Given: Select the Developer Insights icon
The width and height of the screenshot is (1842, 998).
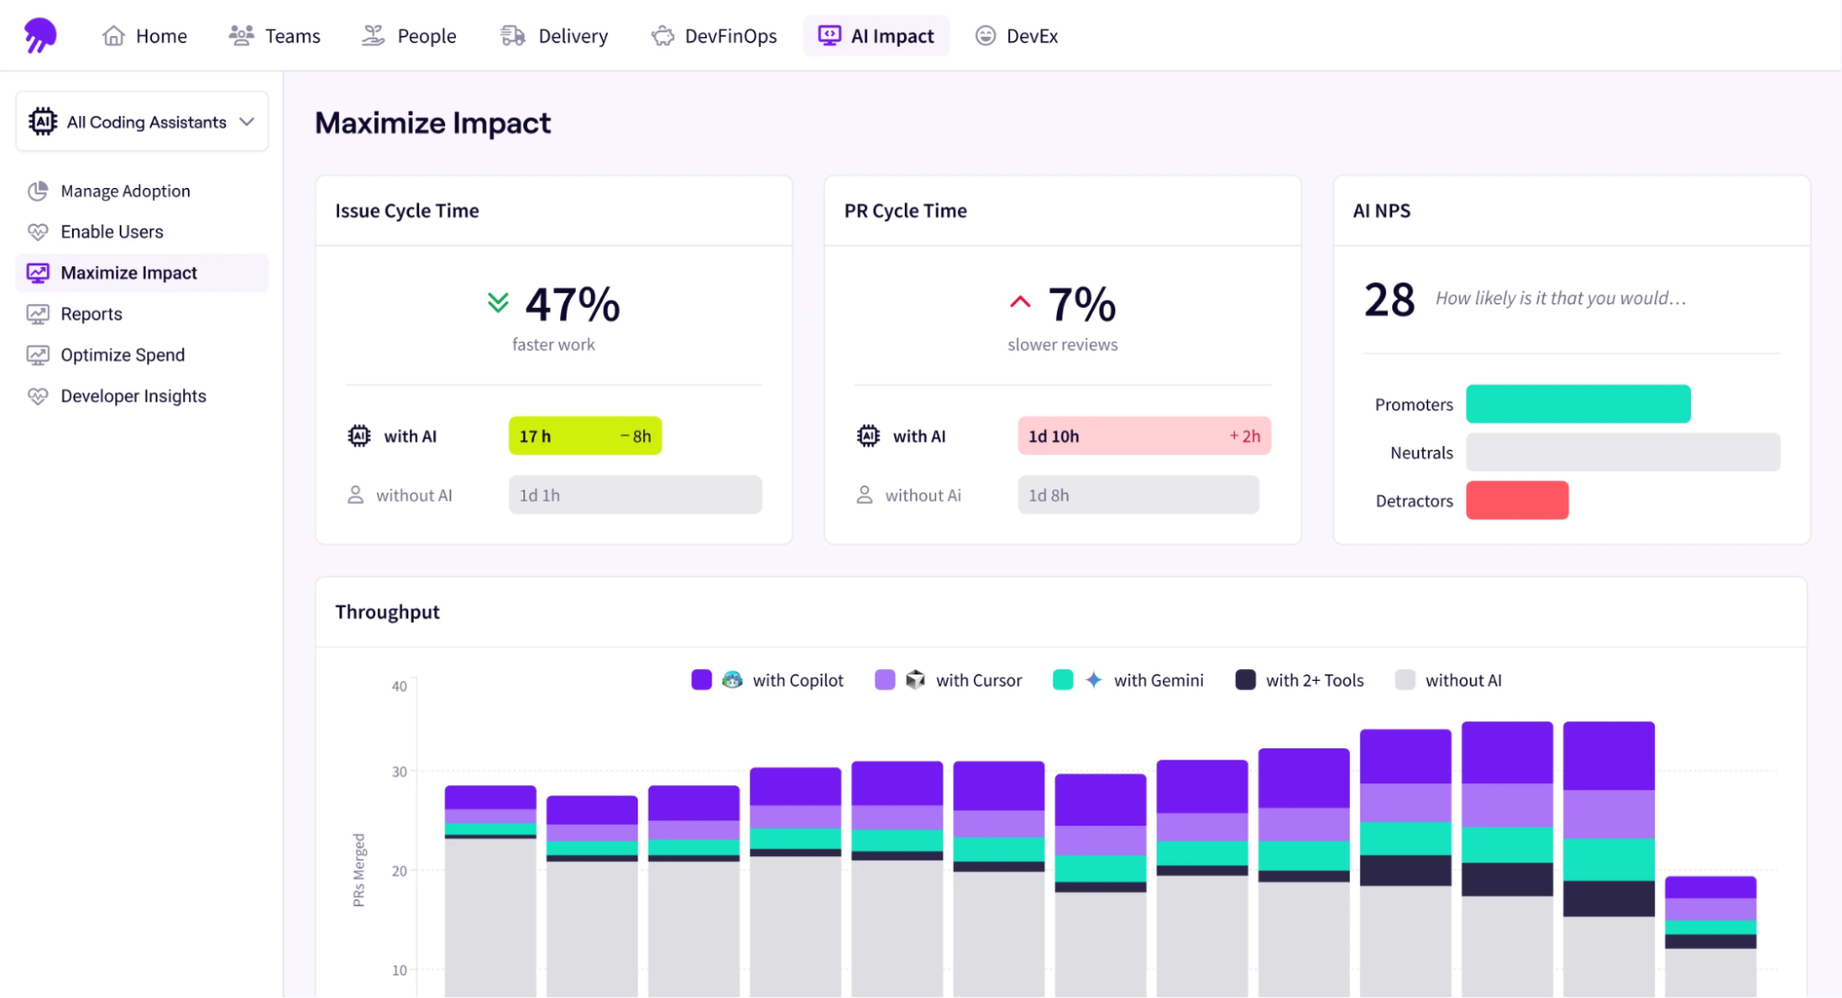Looking at the screenshot, I should [x=38, y=395].
